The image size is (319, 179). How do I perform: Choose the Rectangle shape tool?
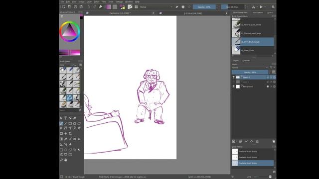coord(70,123)
